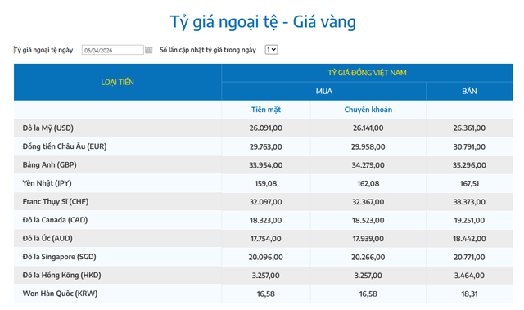Click the Tiền mặt subheader
524x310 pixels.
point(265,110)
